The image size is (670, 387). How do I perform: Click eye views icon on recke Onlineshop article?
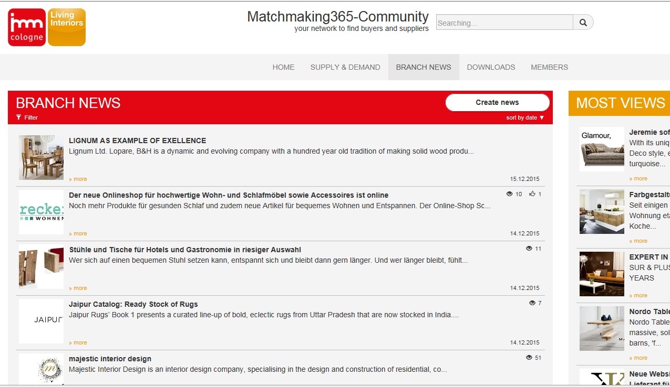509,194
